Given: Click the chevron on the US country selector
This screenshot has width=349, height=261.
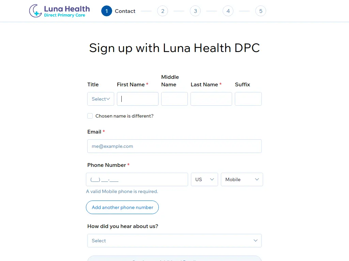Looking at the screenshot, I should point(212,179).
